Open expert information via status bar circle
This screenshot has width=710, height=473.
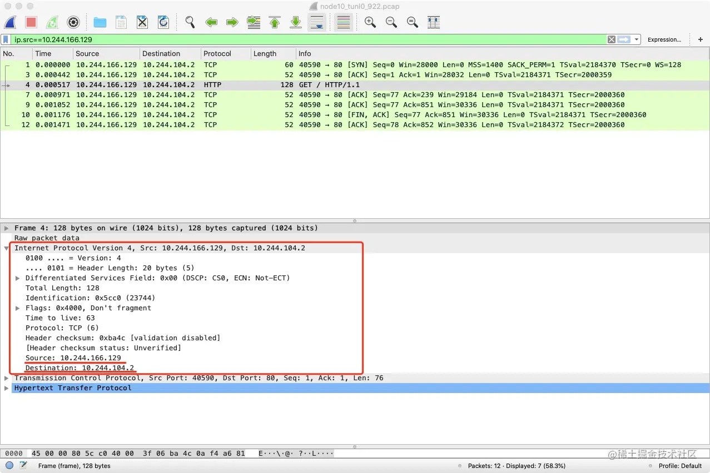tap(9, 466)
